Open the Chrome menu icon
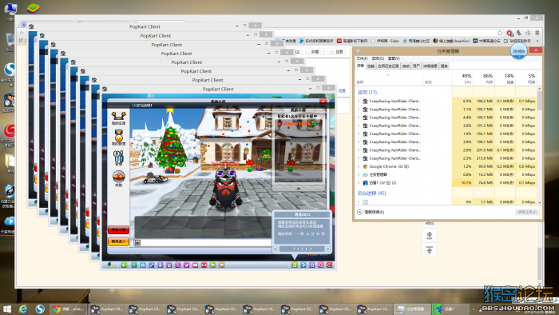 tap(537, 33)
